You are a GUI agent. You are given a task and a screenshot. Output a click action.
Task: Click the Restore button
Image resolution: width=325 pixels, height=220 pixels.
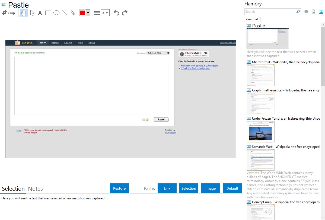point(119,188)
